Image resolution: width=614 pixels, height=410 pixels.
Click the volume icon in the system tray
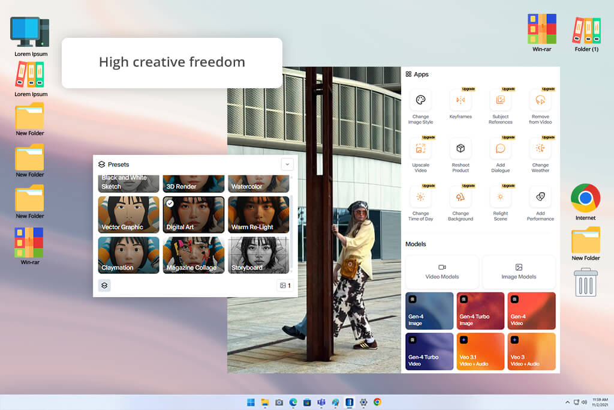pos(584,402)
